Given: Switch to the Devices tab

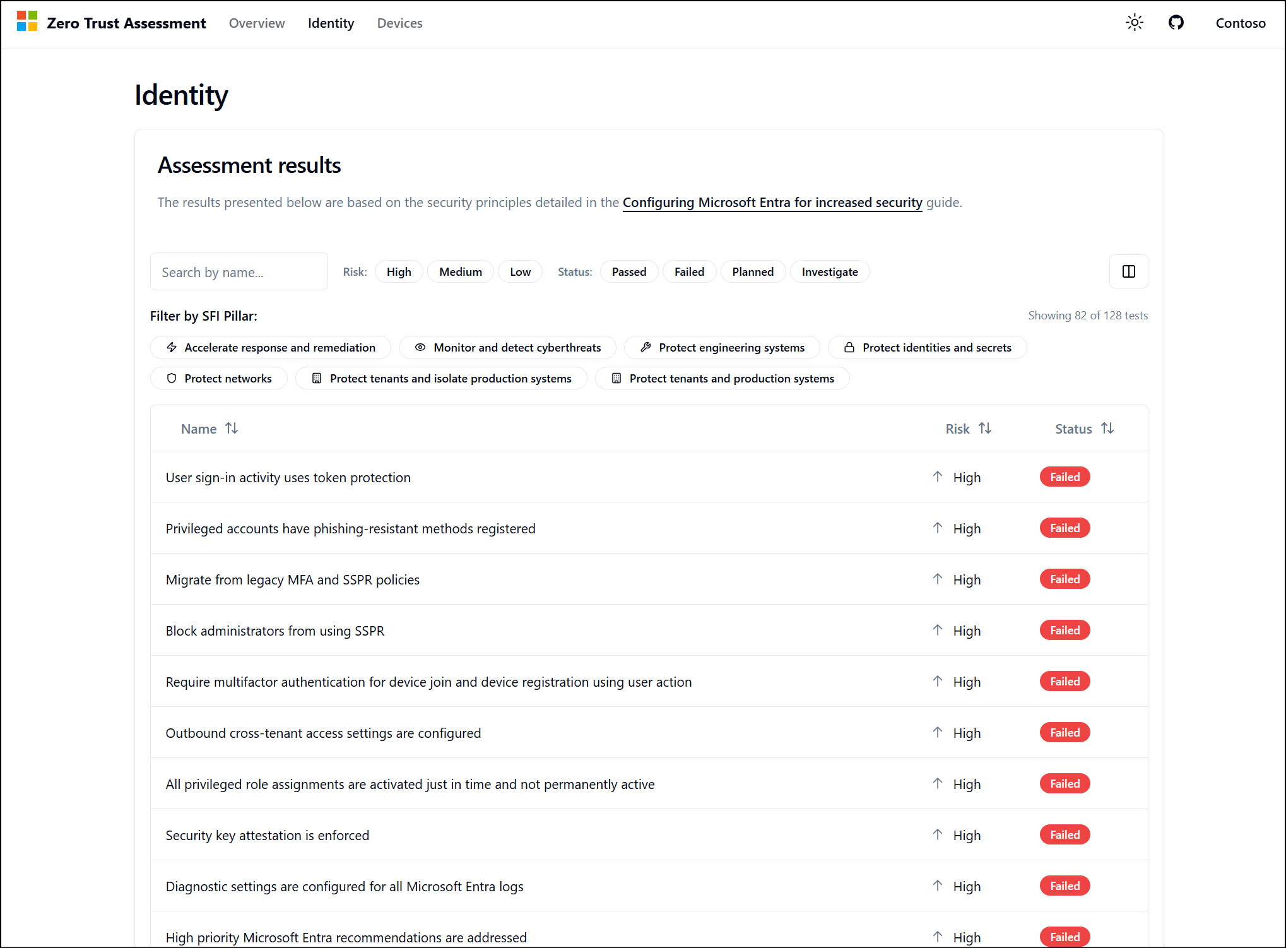Looking at the screenshot, I should coord(399,23).
